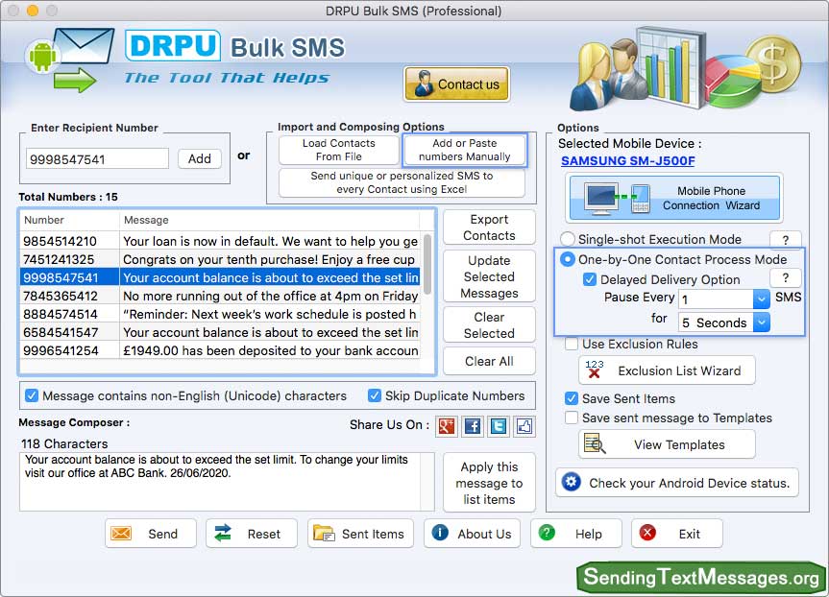Click the Reset arrows icon
Viewport: 829px width, 597px height.
(223, 534)
